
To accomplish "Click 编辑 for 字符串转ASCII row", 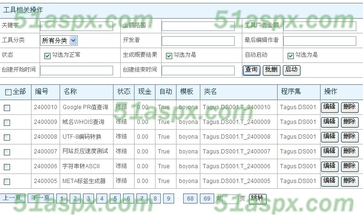I will click(330, 167).
